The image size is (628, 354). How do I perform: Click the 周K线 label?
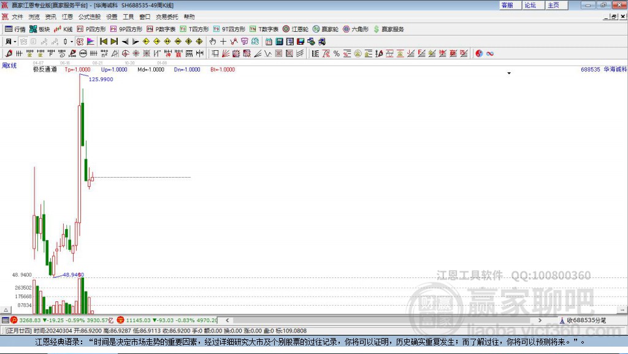9,66
